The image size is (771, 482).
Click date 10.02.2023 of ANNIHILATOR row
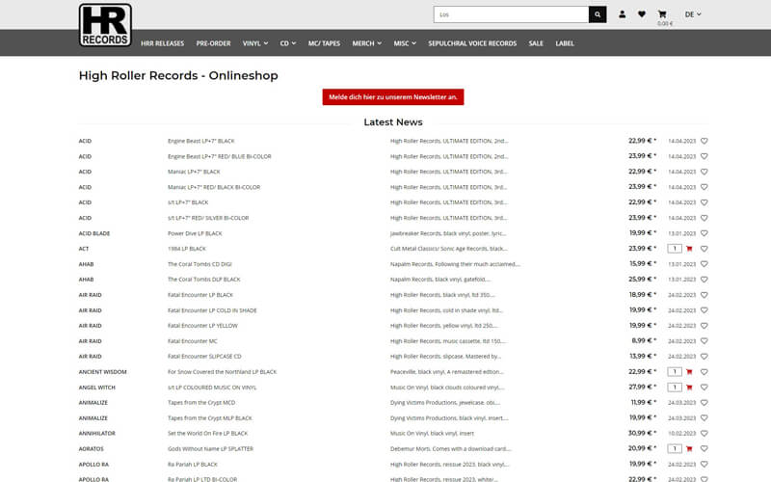pyautogui.click(x=682, y=434)
